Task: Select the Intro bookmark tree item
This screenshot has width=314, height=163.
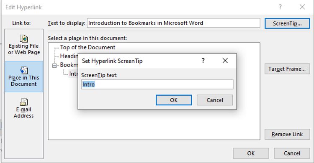Action: (74, 74)
